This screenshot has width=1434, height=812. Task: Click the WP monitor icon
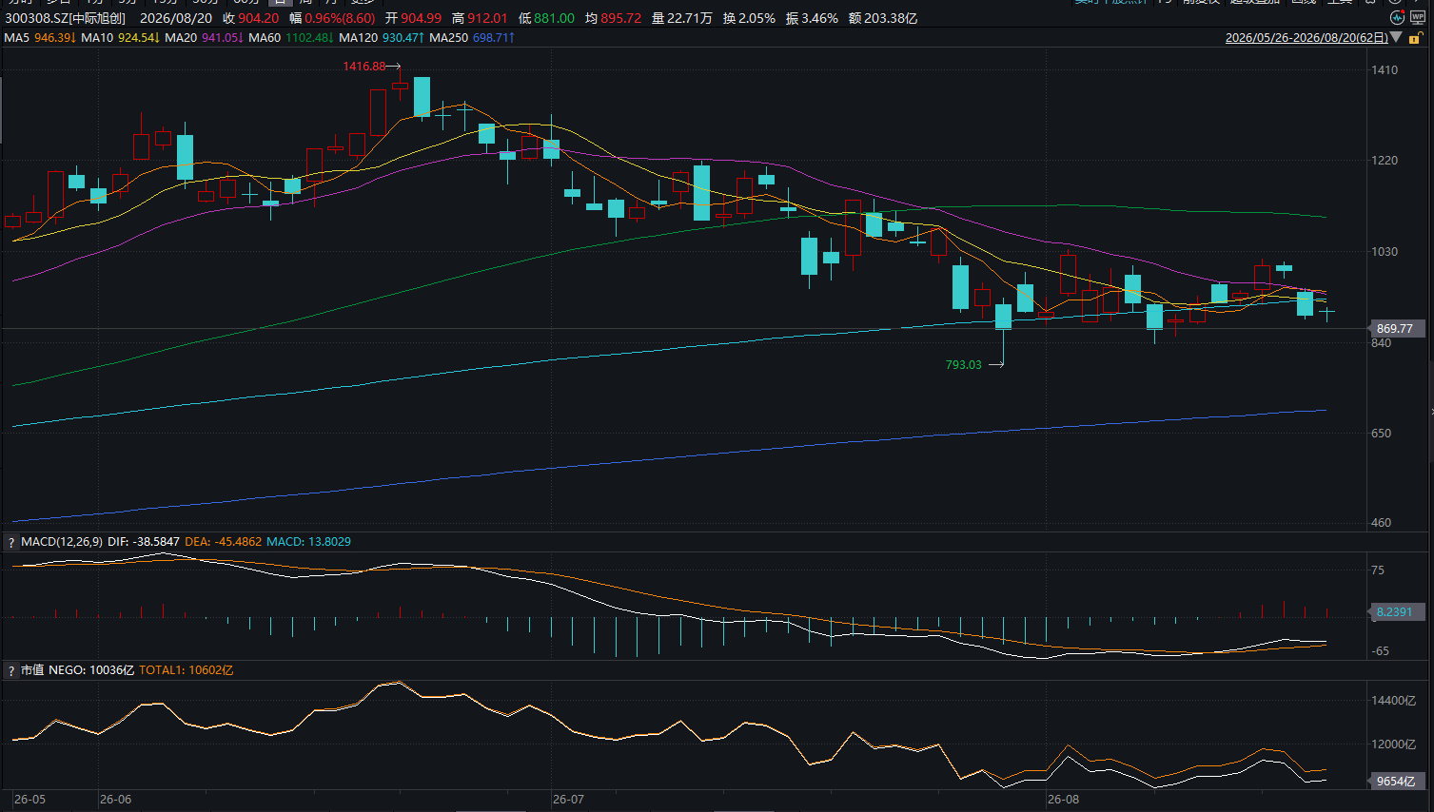point(1418,18)
